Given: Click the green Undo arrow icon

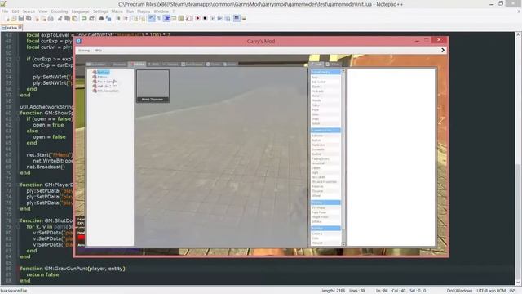Looking at the screenshot, I should click(84, 18).
